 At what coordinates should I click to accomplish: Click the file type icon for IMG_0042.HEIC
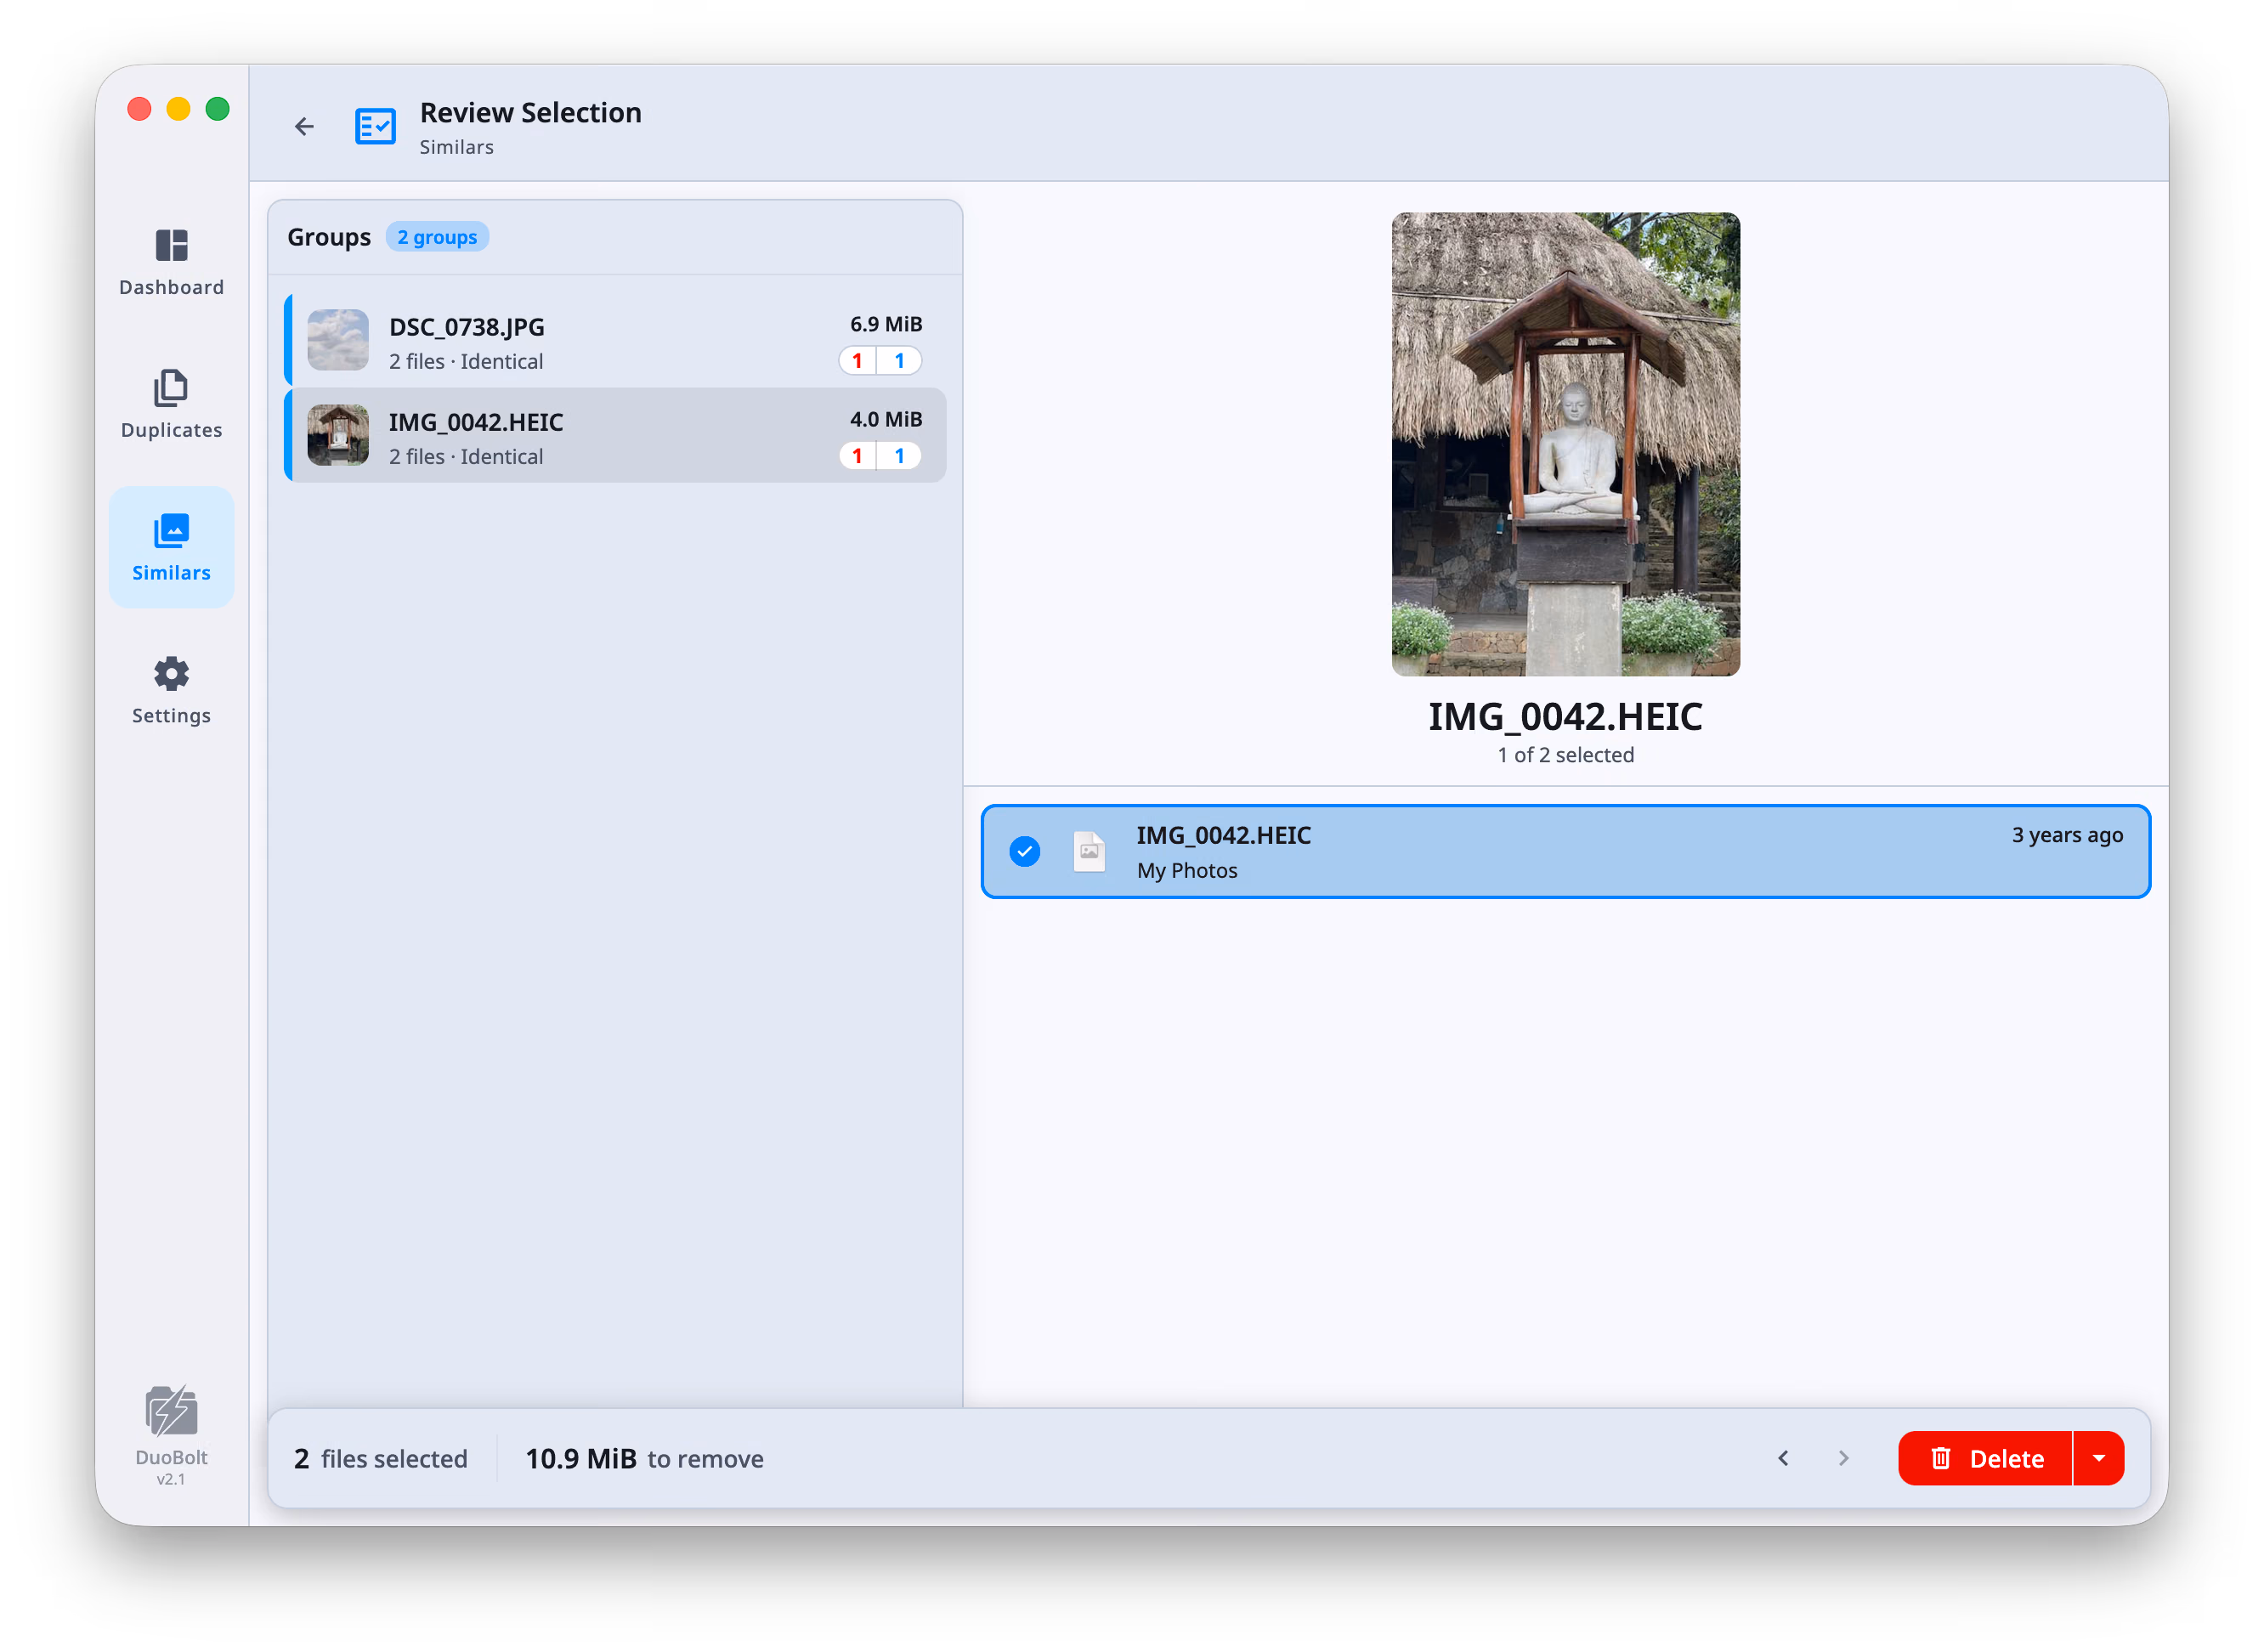click(1089, 851)
